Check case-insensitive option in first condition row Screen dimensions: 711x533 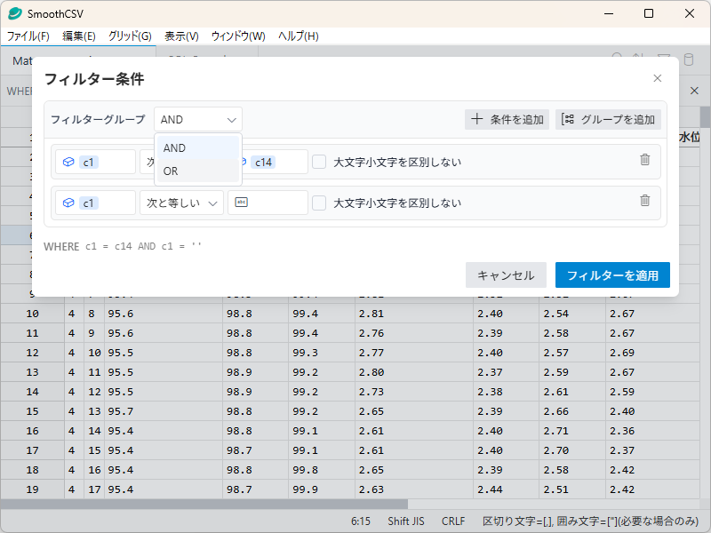319,162
